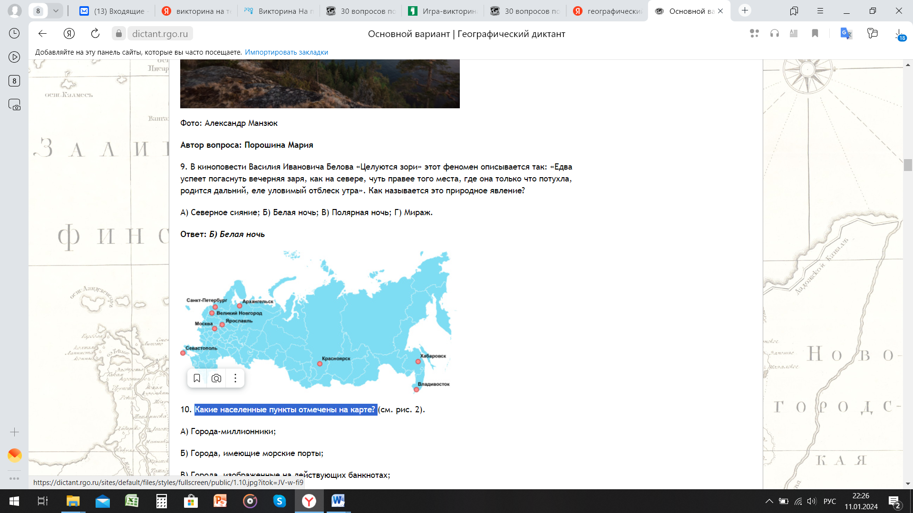Screen dimensions: 913x513
Task: Open Windows Start menu
Action: (x=14, y=501)
